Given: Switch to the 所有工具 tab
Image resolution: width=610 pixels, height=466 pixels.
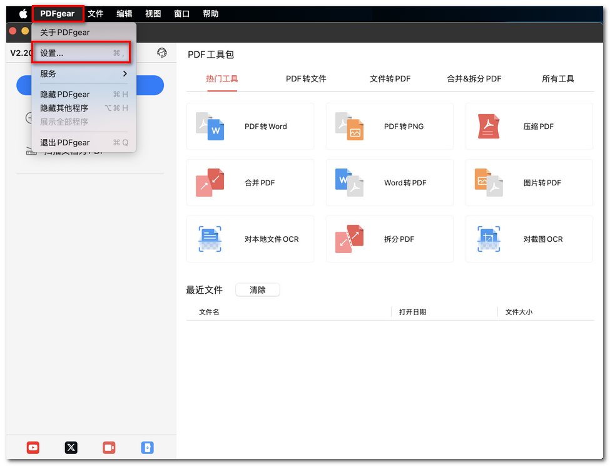Looking at the screenshot, I should 557,79.
